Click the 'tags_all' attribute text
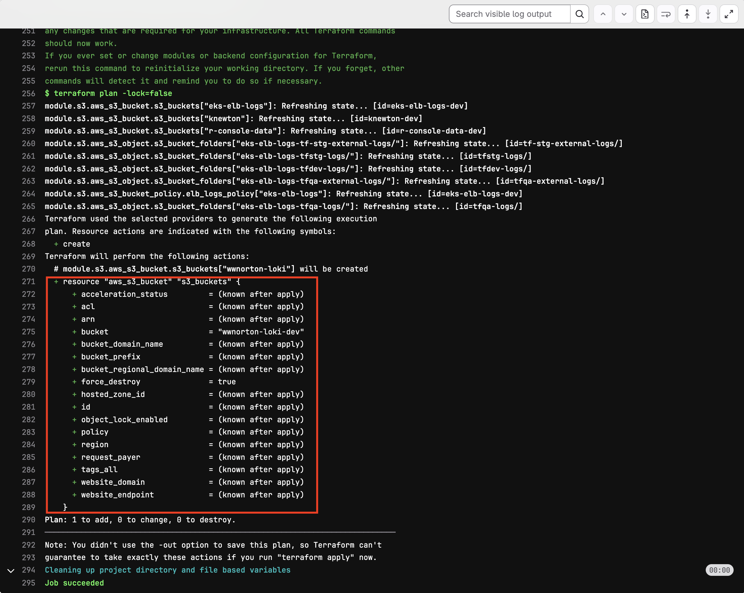This screenshot has width=744, height=593. tap(99, 470)
